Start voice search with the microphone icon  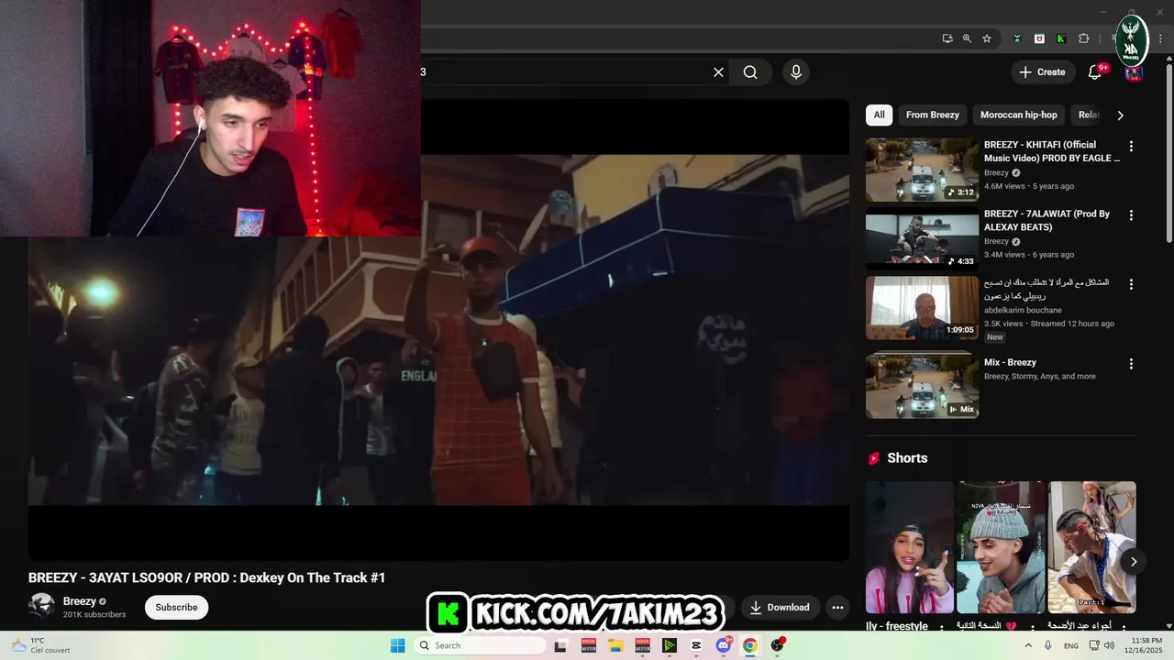click(x=795, y=72)
